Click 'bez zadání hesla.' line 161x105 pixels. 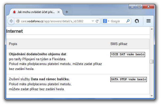[22, 69]
